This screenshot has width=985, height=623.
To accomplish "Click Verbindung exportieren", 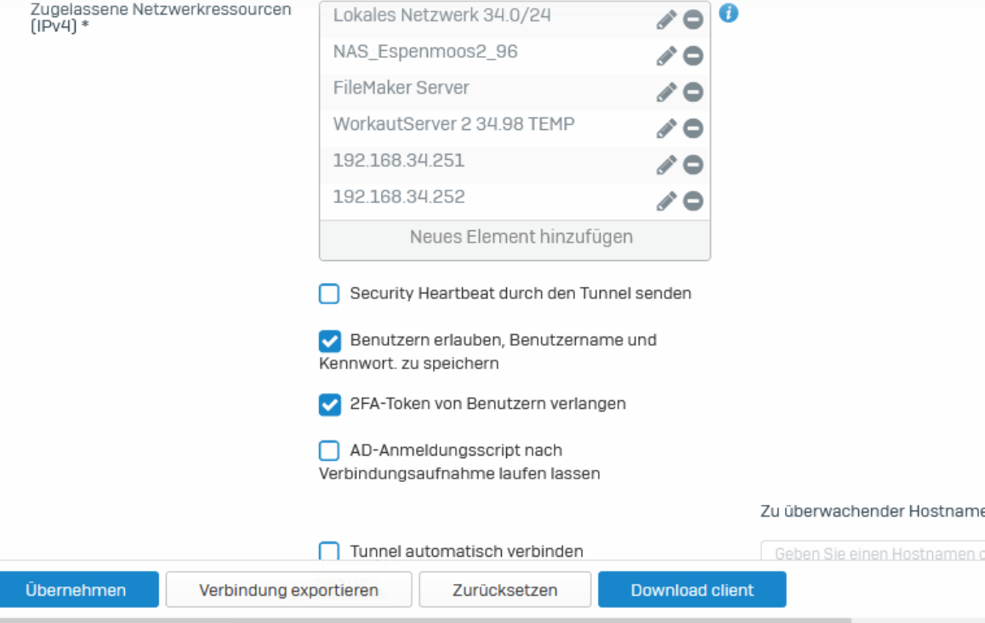I will pyautogui.click(x=288, y=590).
